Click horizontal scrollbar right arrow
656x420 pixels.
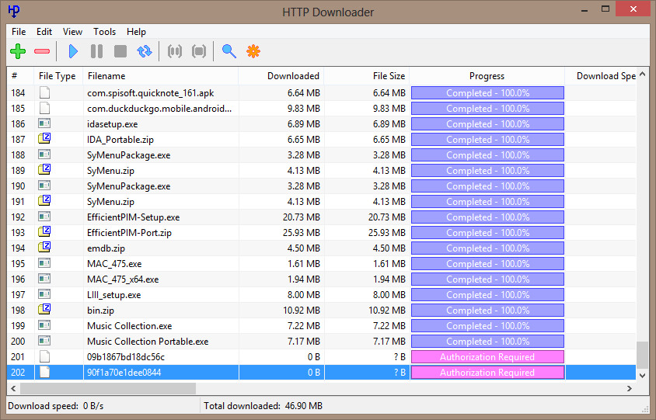point(630,388)
